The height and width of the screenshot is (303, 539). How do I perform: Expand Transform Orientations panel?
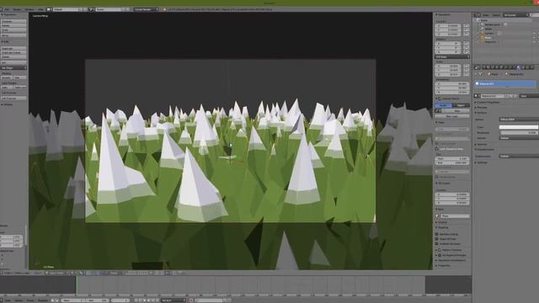[451, 260]
